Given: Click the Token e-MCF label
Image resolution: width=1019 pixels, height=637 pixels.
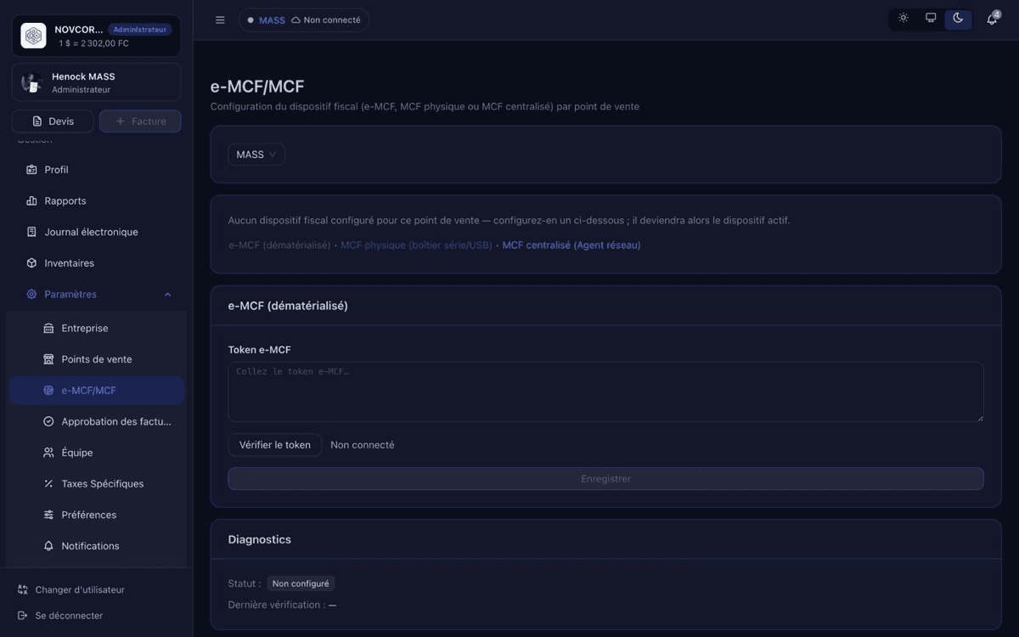Looking at the screenshot, I should click(260, 350).
